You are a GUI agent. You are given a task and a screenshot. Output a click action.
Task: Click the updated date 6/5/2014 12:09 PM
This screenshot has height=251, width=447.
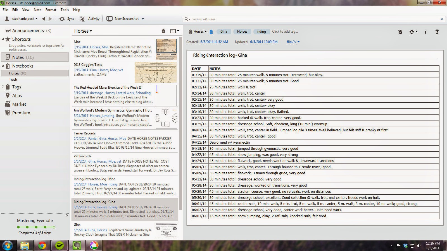[264, 42]
